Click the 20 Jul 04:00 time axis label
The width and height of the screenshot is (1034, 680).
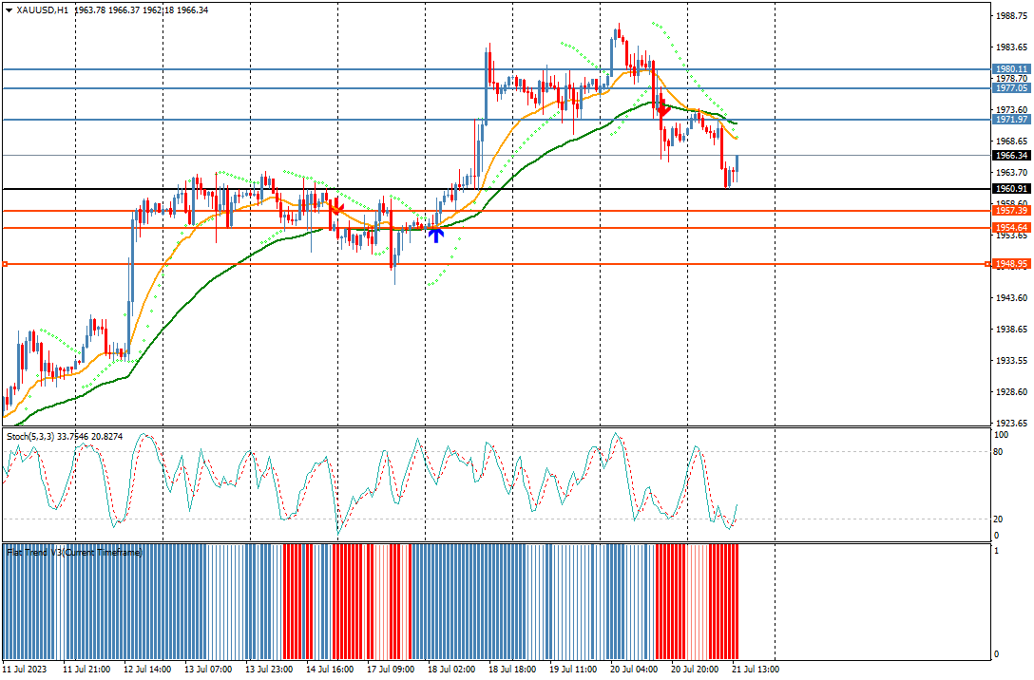pyautogui.click(x=634, y=670)
